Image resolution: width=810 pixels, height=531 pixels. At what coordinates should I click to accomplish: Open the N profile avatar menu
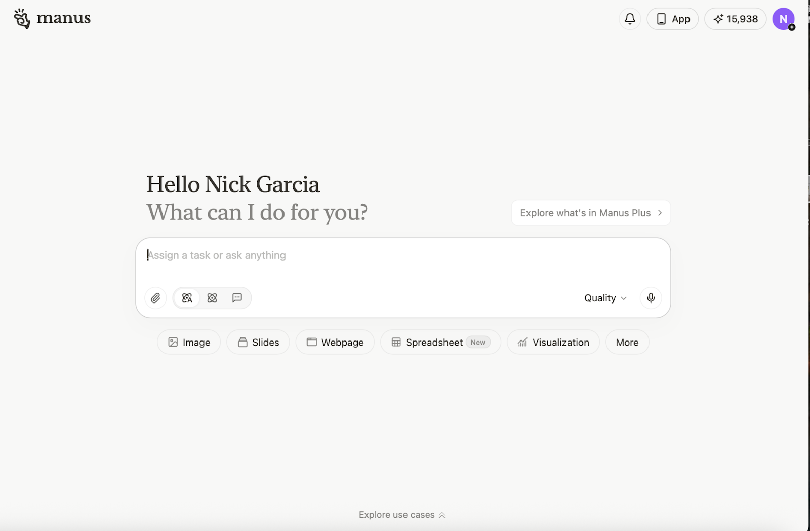tap(783, 19)
